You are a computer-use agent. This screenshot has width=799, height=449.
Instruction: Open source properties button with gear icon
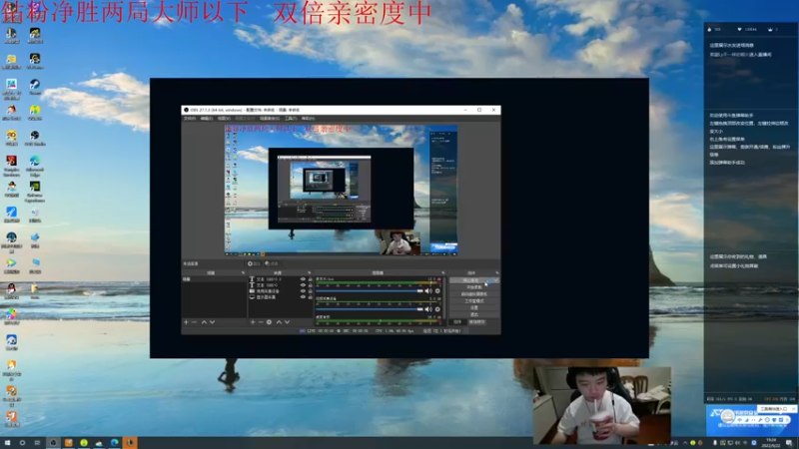point(254,263)
